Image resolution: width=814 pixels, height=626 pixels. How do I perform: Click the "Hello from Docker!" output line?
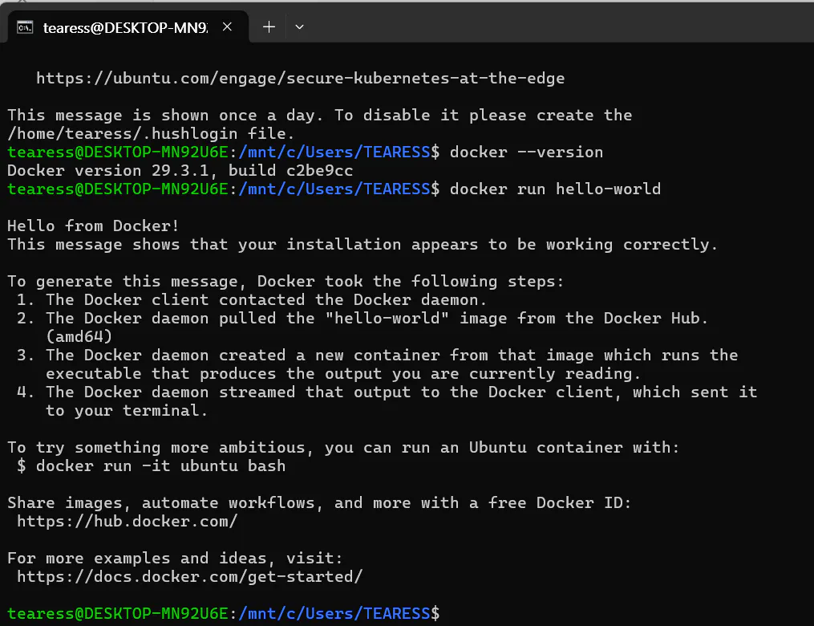click(x=93, y=226)
